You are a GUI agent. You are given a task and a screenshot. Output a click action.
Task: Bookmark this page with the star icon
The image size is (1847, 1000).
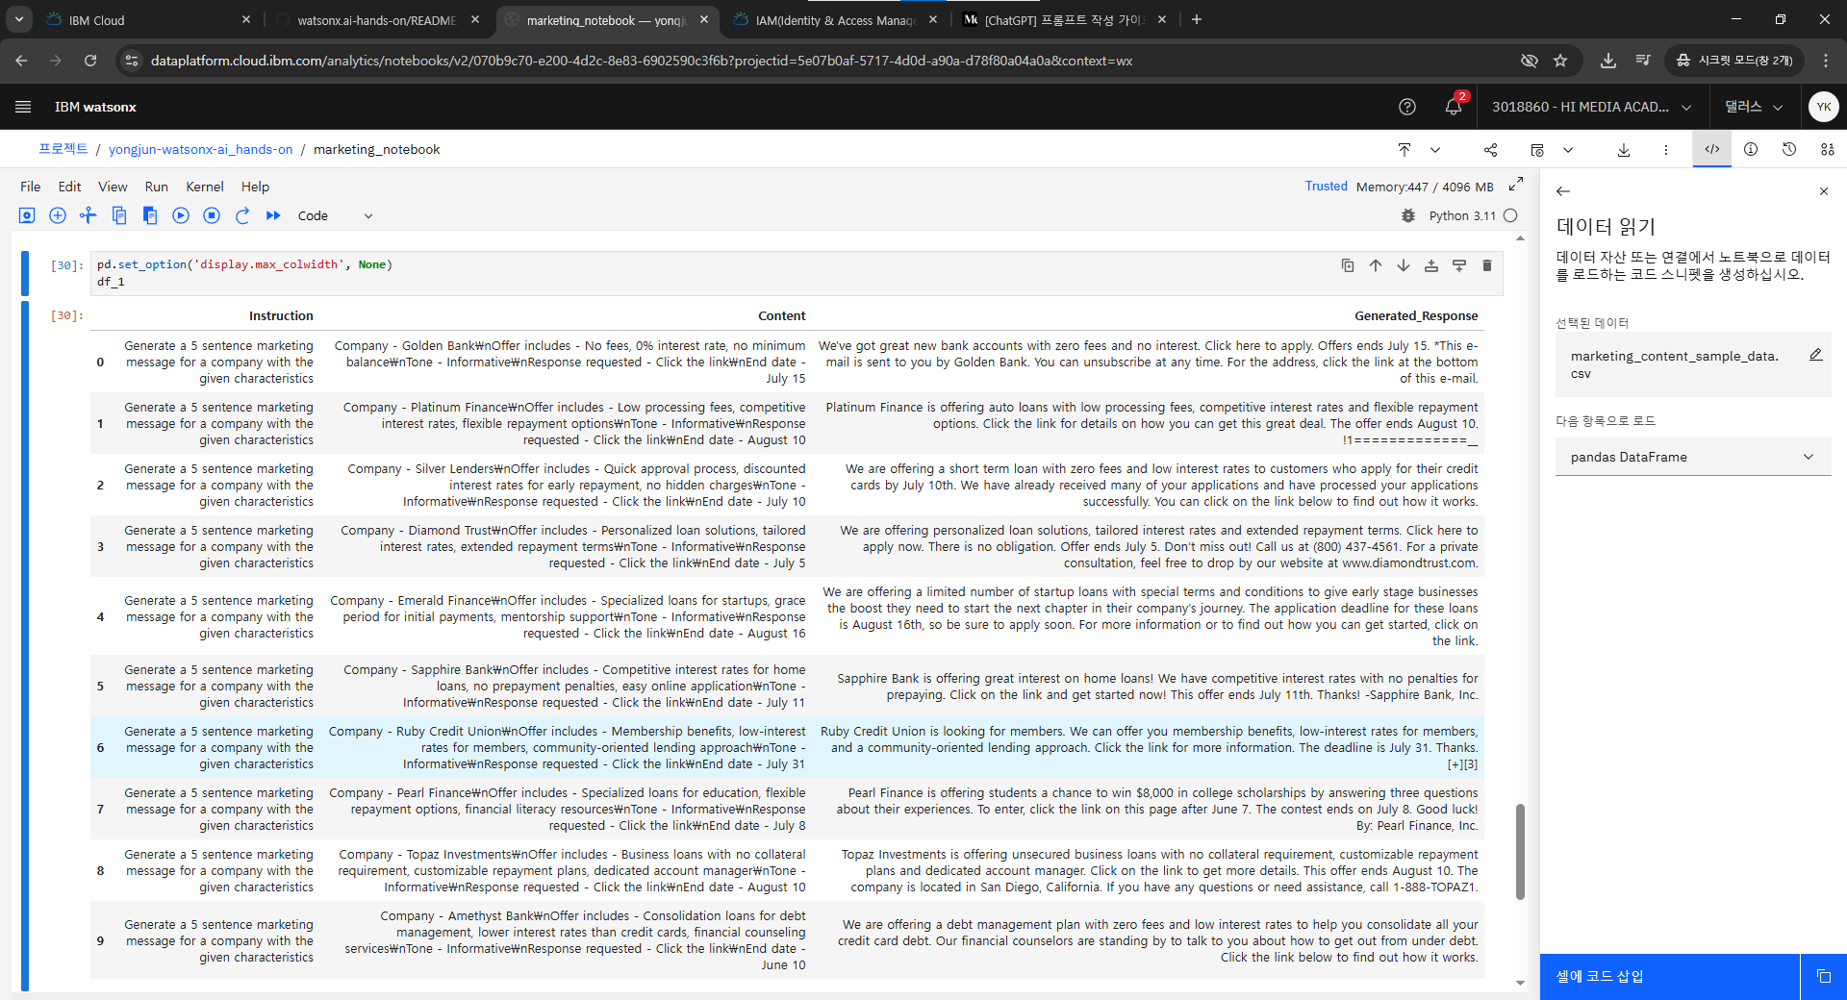pyautogui.click(x=1560, y=61)
